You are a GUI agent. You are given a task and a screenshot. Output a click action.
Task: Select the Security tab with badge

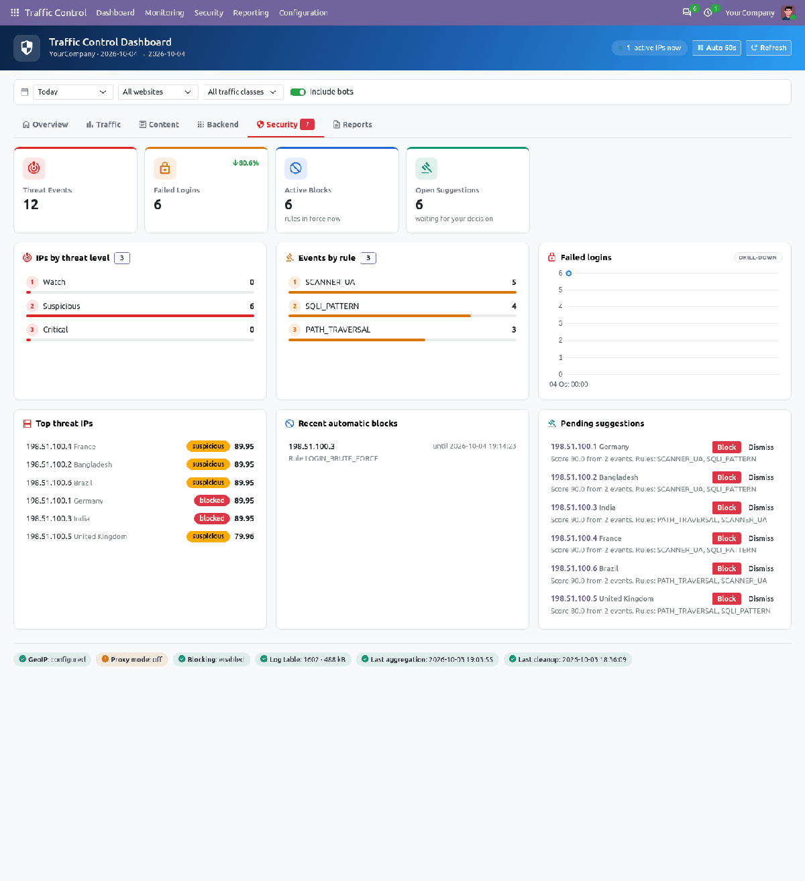[x=286, y=125]
